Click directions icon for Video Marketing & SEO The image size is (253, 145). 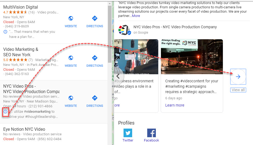coord(95,58)
